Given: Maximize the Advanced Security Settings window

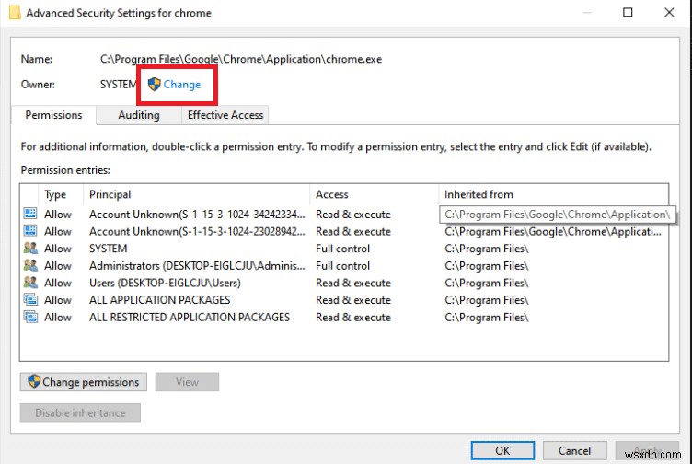Looking at the screenshot, I should 628,12.
